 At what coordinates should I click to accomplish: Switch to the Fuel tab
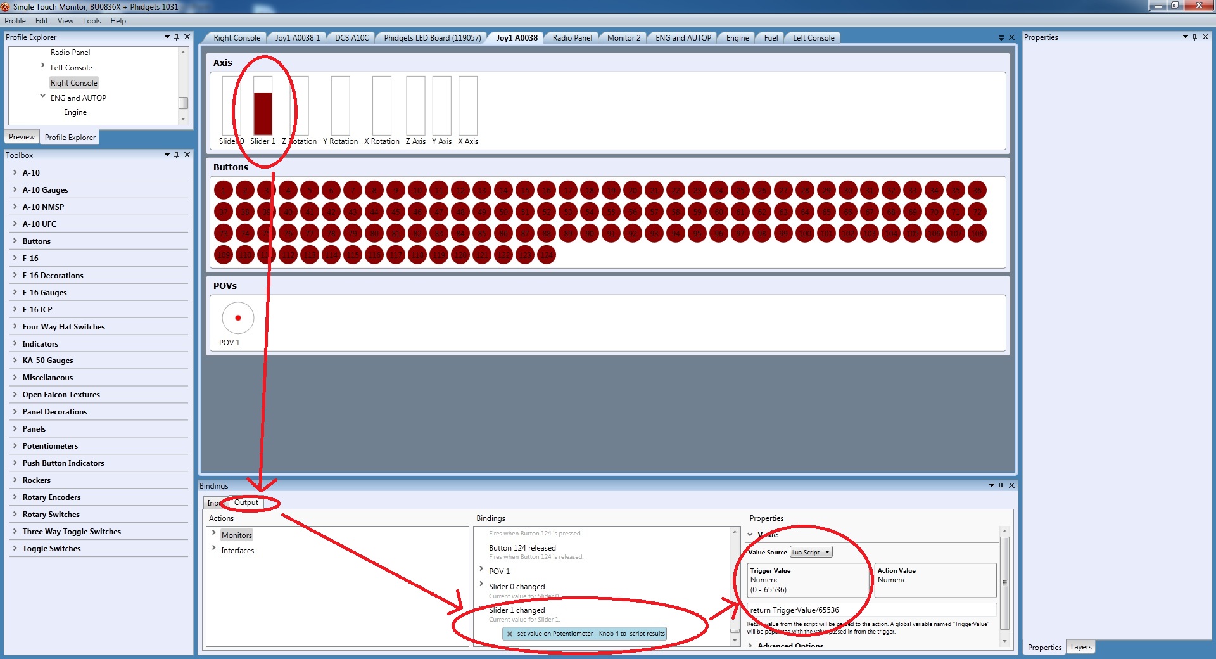pyautogui.click(x=771, y=38)
